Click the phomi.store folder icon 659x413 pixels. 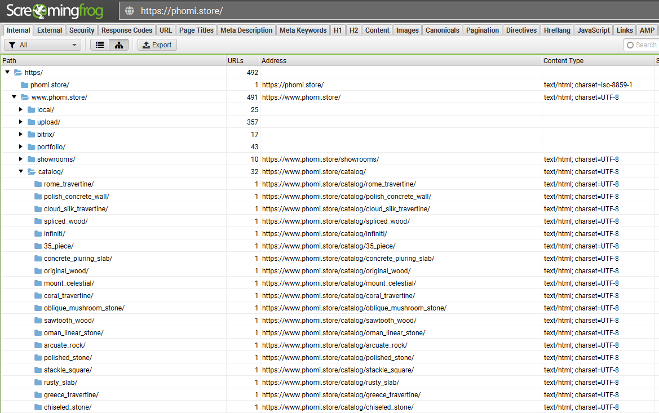[x=25, y=85]
